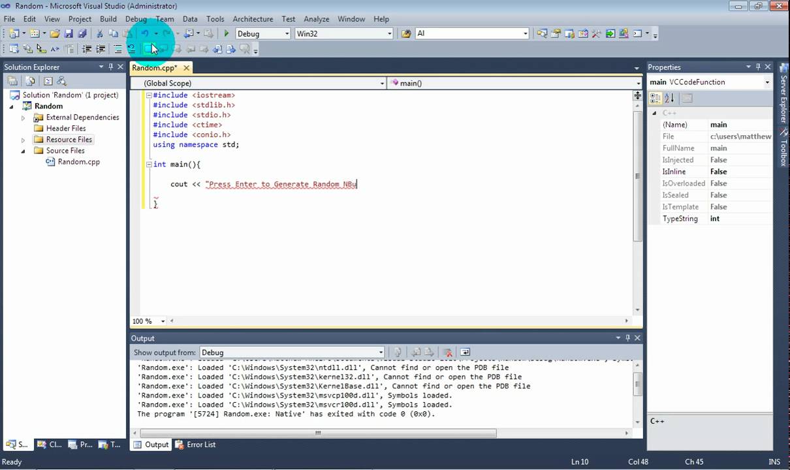The height and width of the screenshot is (470, 790).
Task: Toggle word wrap in the Output pane
Action: point(464,352)
